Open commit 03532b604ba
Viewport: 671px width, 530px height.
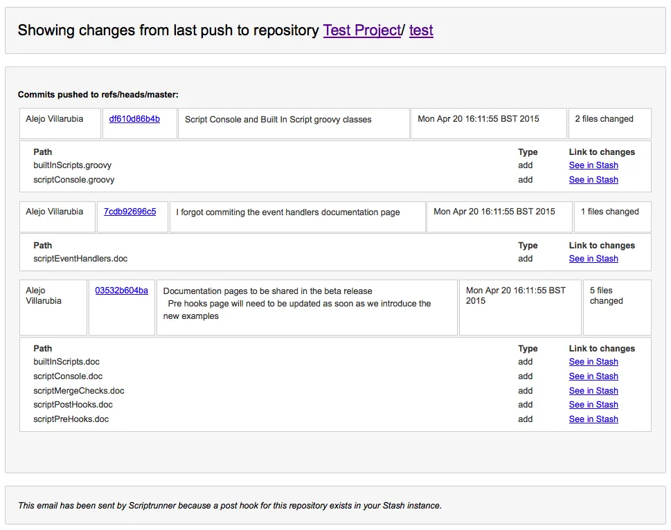pos(122,290)
